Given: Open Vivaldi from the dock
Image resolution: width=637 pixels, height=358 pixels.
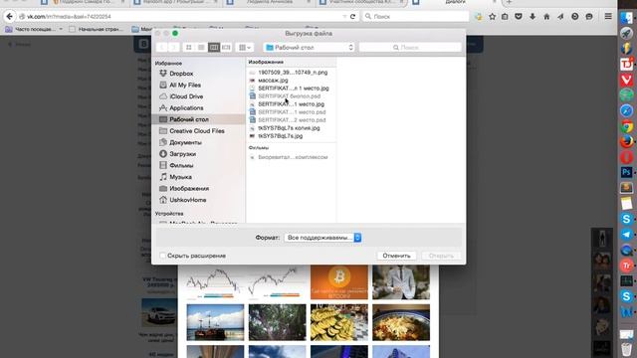Looking at the screenshot, I should tap(626, 80).
